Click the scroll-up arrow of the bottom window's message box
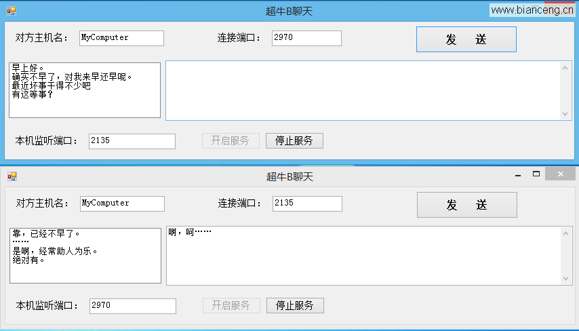Viewport: 579px width, 331px height. coord(565,233)
